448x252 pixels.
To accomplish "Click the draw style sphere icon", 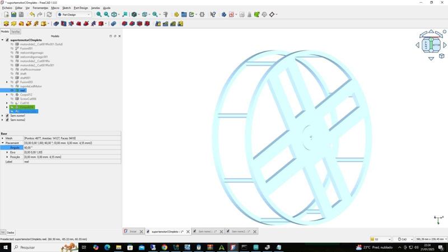I will click(134, 15).
